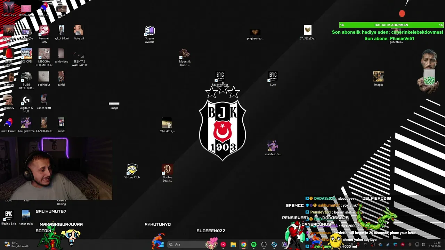Launch the Luto Epic Games shortcut
The width and height of the screenshot is (445, 250).
coord(273,79)
